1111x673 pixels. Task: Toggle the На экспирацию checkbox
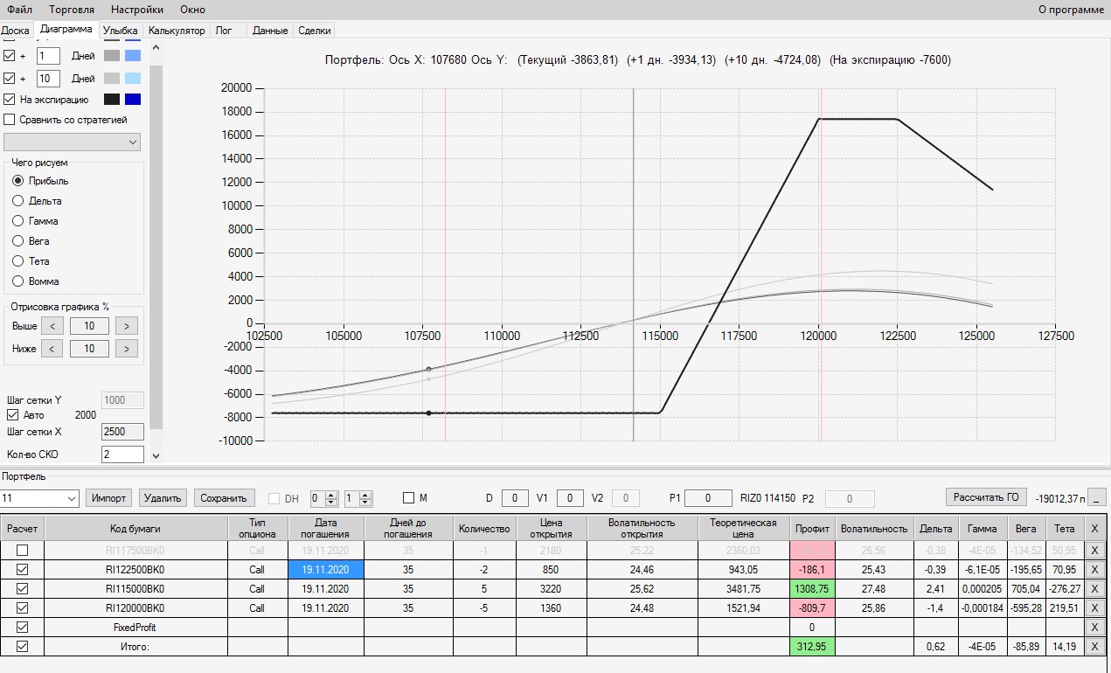[10, 100]
